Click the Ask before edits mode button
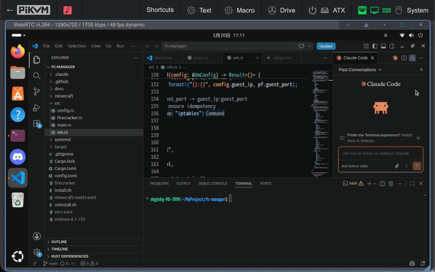Image resolution: width=435 pixels, height=272 pixels. click(x=355, y=166)
